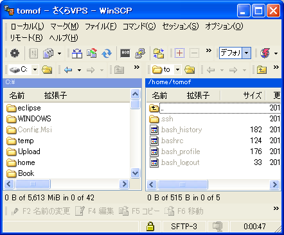The image size is (284, 235).
Task: Select the local temp folder
Action: (20, 141)
